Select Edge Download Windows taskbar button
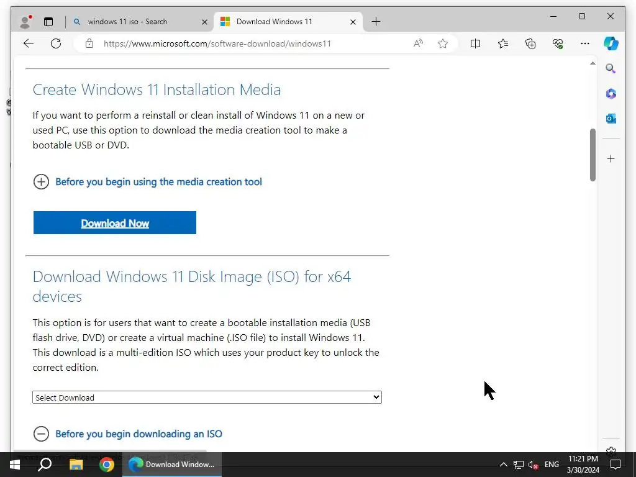The image size is (636, 477). [172, 465]
